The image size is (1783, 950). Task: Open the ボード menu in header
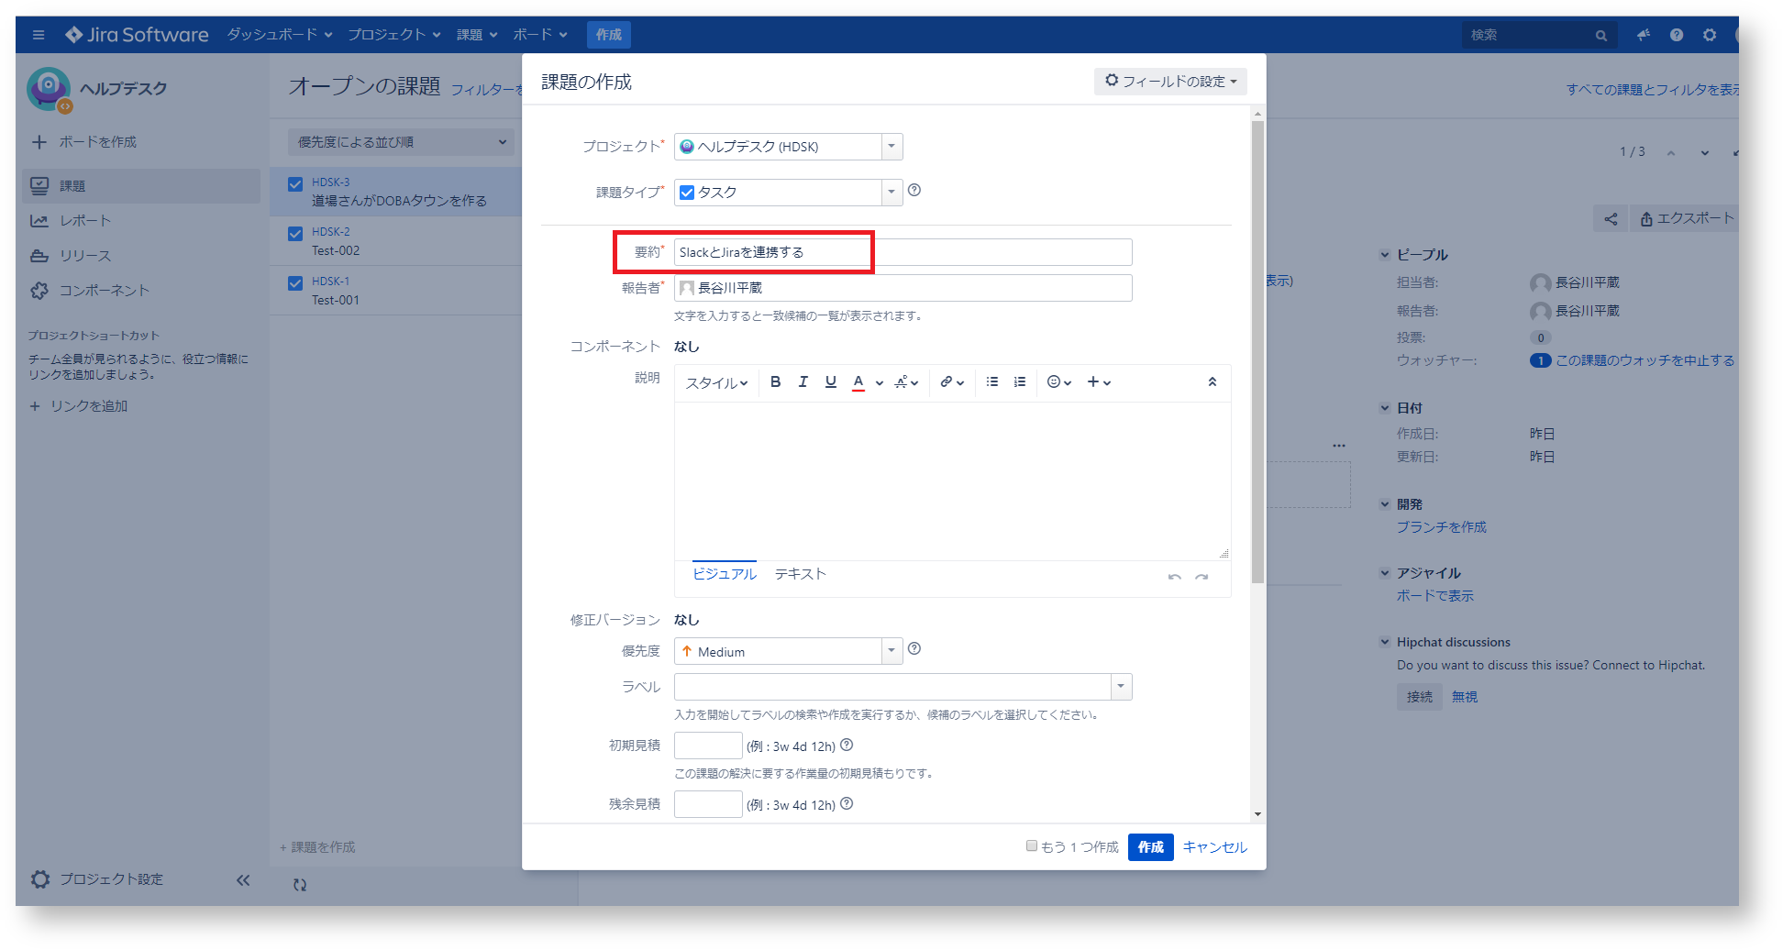pyautogui.click(x=540, y=35)
